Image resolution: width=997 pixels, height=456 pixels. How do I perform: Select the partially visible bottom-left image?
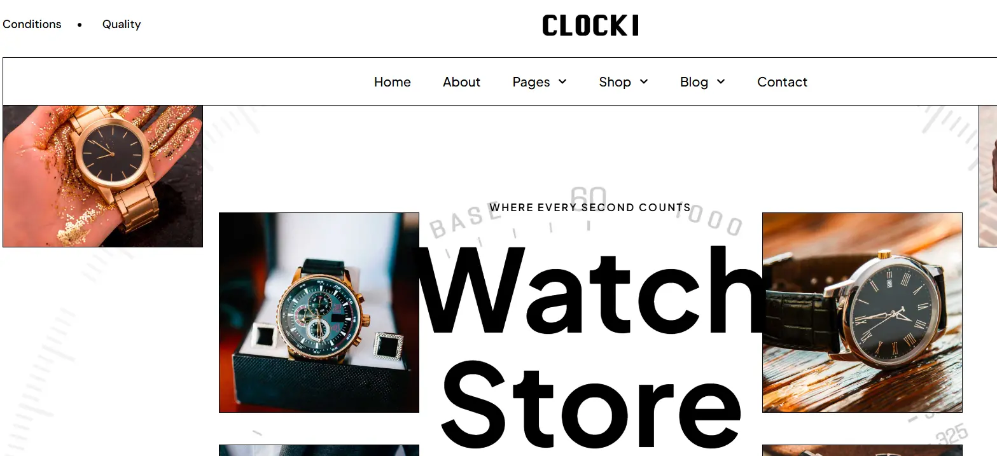pyautogui.click(x=319, y=450)
